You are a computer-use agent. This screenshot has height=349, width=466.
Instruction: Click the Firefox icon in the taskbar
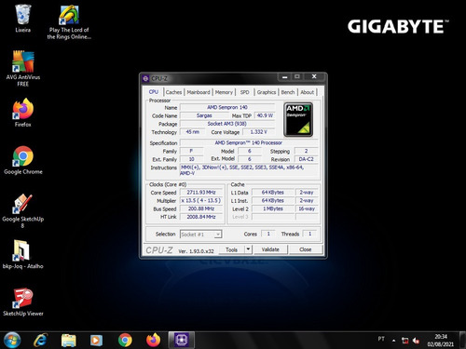pyautogui.click(x=153, y=340)
